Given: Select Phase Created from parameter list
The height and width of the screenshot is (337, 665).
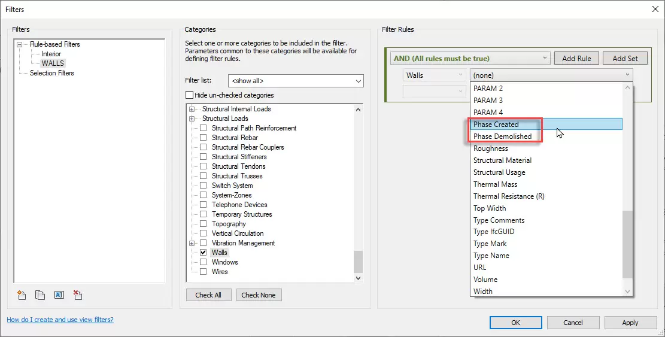Looking at the screenshot, I should coord(496,125).
